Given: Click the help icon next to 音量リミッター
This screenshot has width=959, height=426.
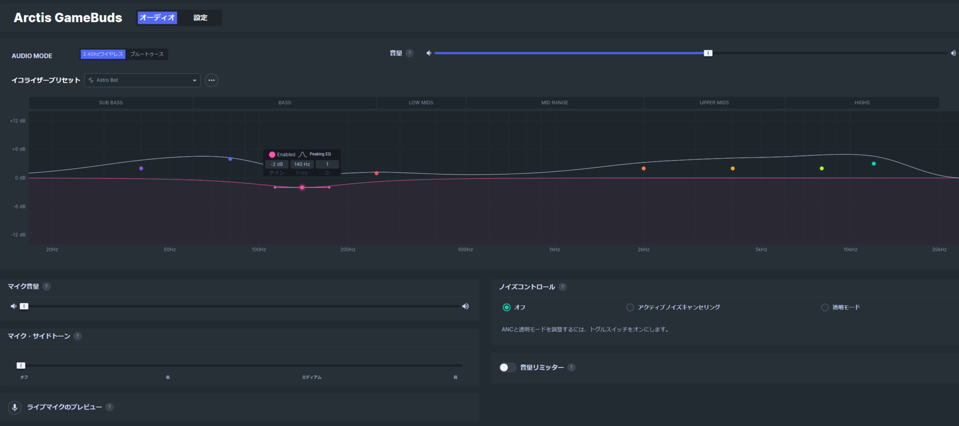Looking at the screenshot, I should (571, 368).
